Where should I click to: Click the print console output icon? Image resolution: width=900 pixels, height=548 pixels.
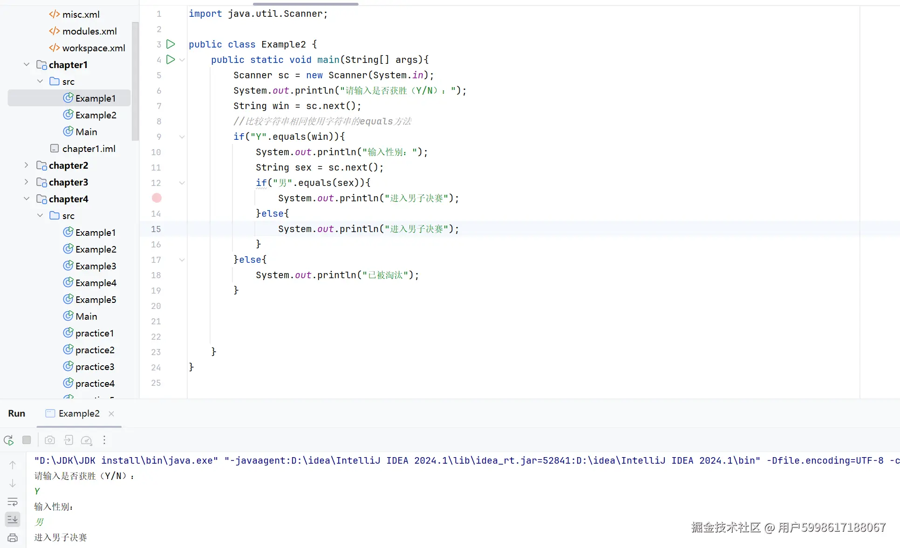tap(13, 537)
